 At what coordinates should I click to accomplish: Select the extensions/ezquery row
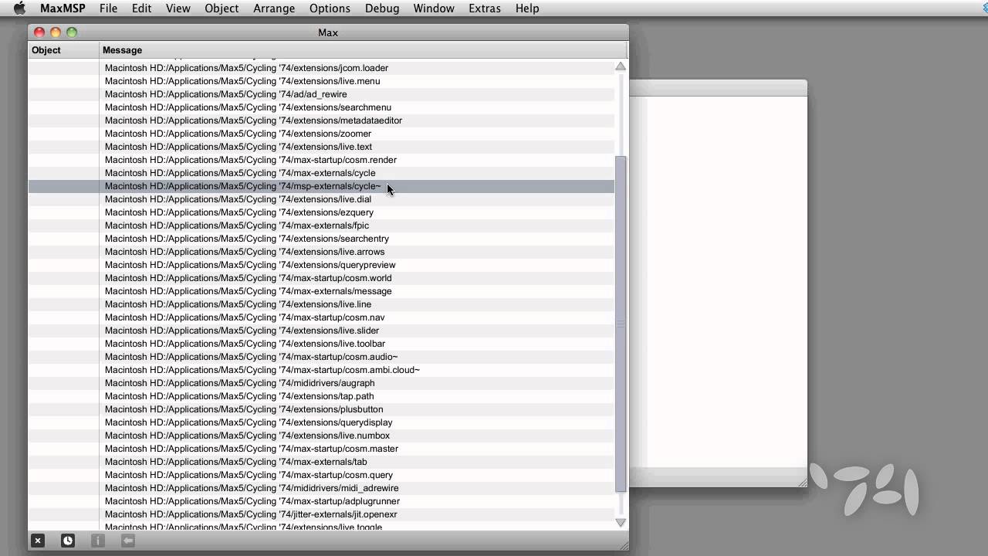tap(321, 212)
